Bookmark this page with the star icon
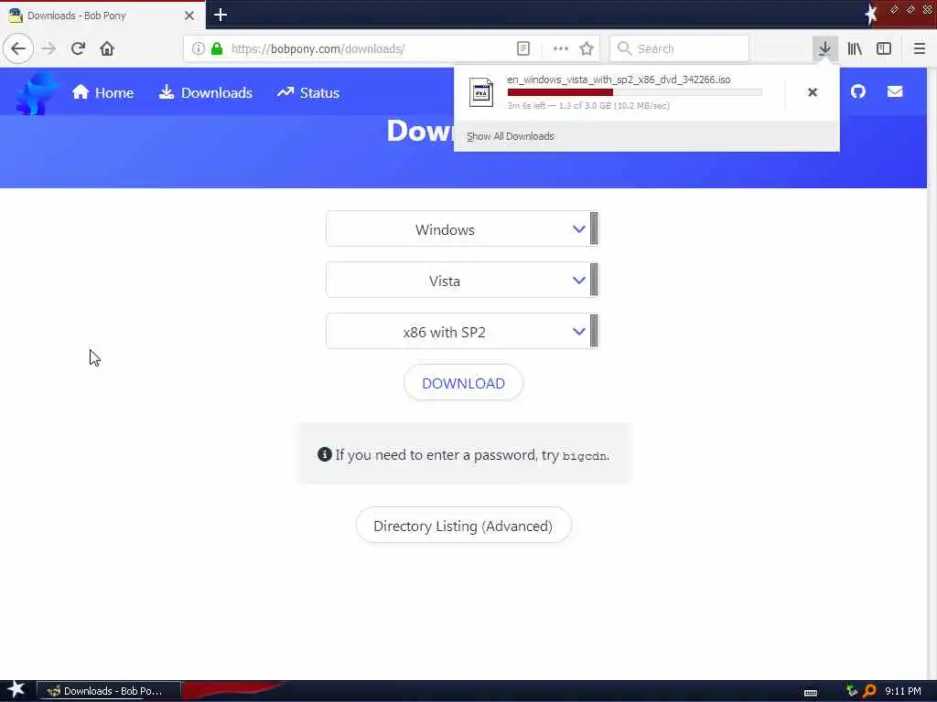Image resolution: width=937 pixels, height=702 pixels. (x=587, y=48)
